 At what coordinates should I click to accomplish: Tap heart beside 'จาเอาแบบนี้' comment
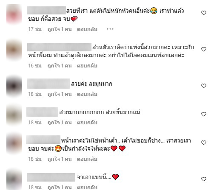click(204, 179)
